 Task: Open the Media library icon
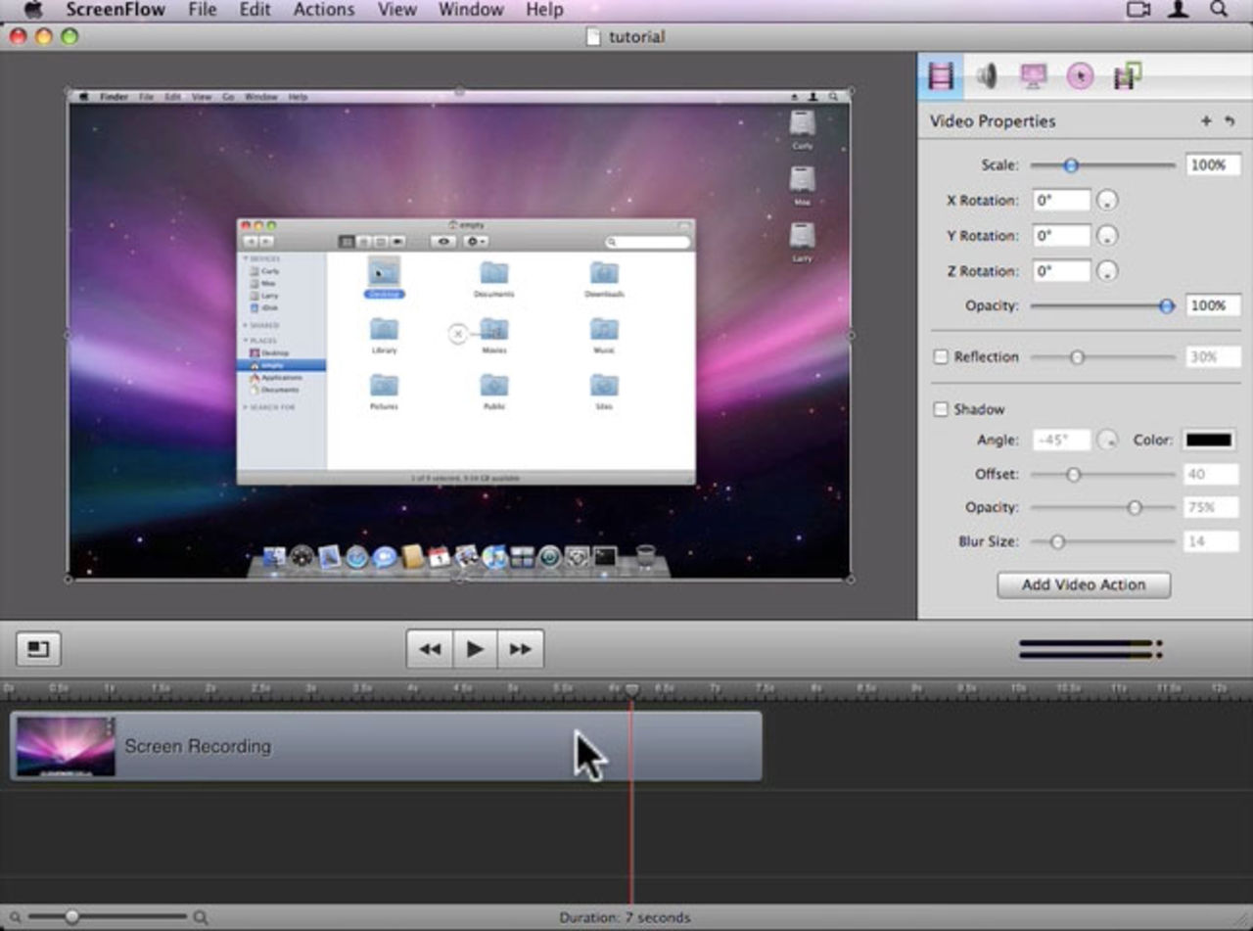(1128, 76)
